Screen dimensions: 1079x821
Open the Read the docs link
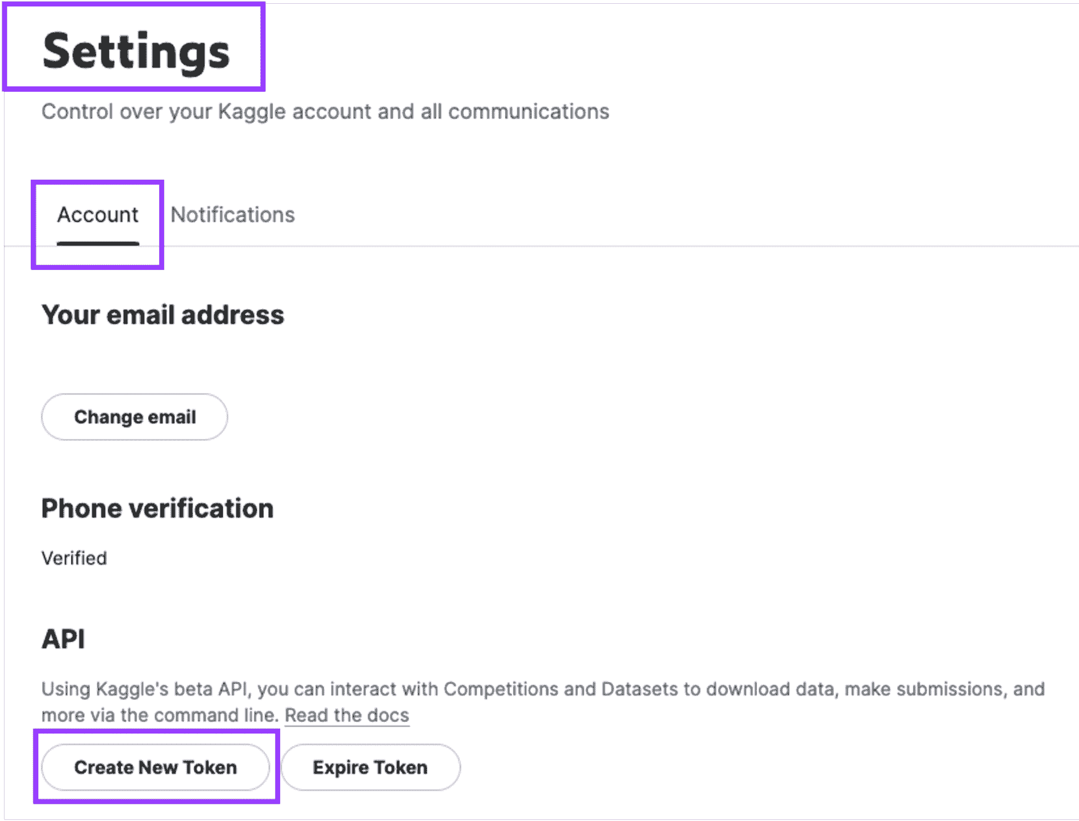click(347, 715)
